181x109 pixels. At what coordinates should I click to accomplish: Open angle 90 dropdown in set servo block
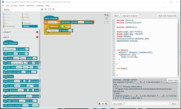35,58
